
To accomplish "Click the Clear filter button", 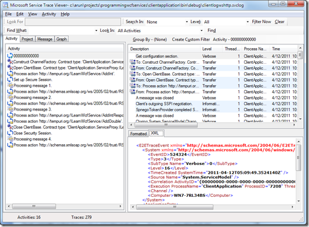I will point(279,21).
